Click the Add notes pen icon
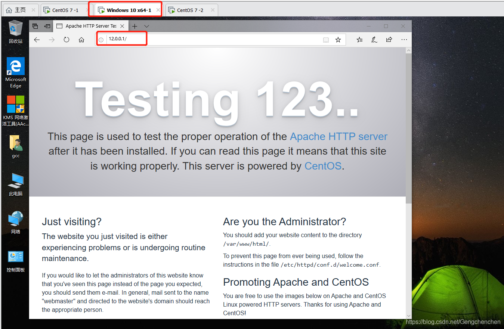504x329 pixels. tap(374, 40)
